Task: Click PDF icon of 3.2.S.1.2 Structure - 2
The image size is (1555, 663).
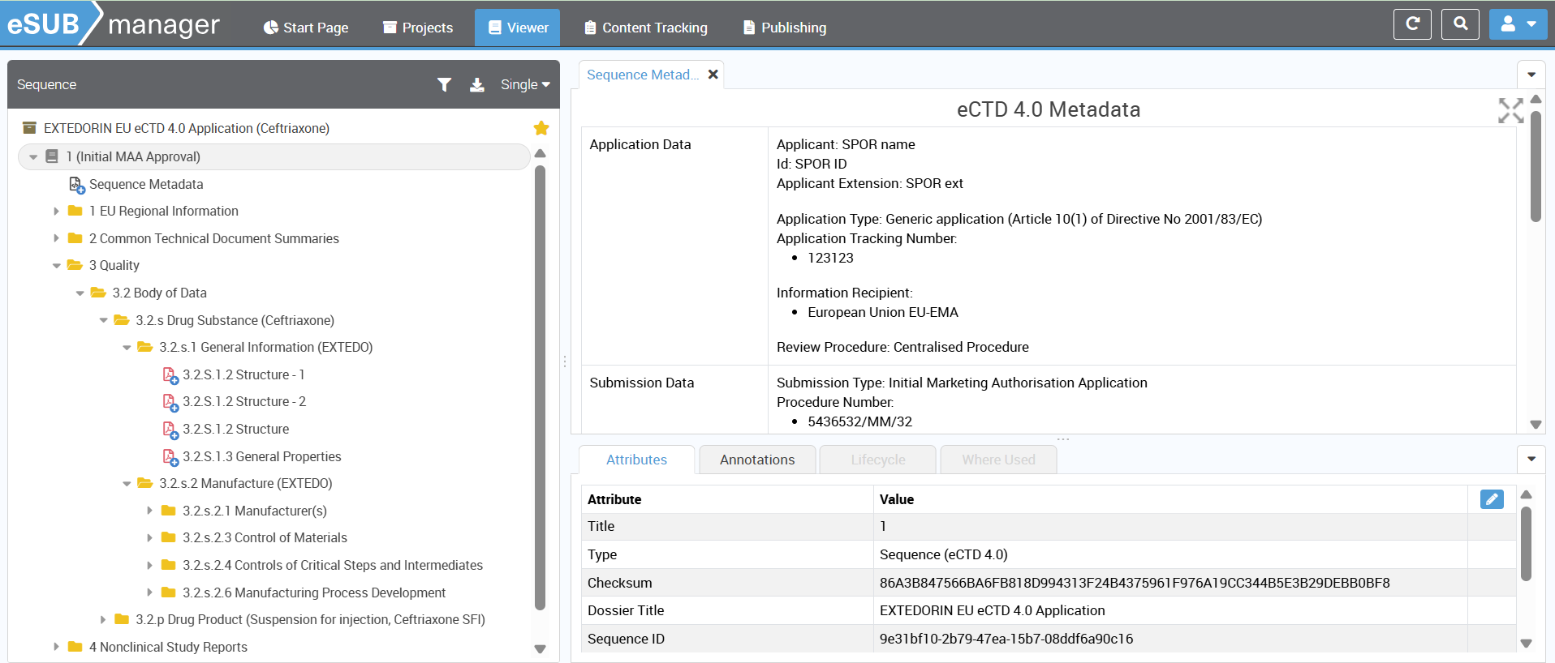Action: 170,402
